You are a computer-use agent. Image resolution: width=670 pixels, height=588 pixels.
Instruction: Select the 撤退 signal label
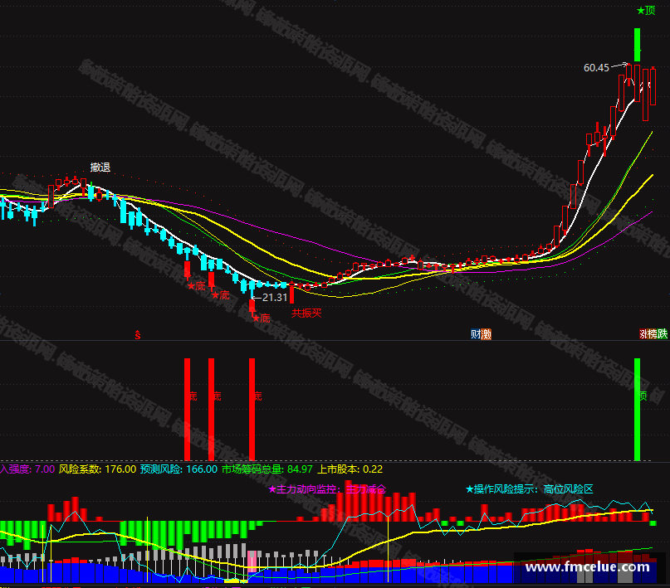coord(100,168)
